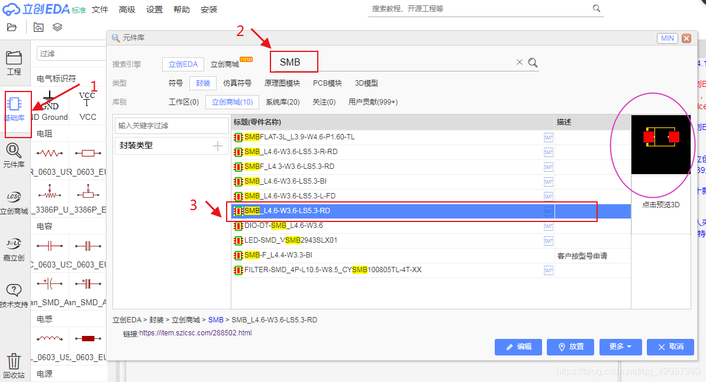Click the footprint preview thumbnail

point(660,144)
